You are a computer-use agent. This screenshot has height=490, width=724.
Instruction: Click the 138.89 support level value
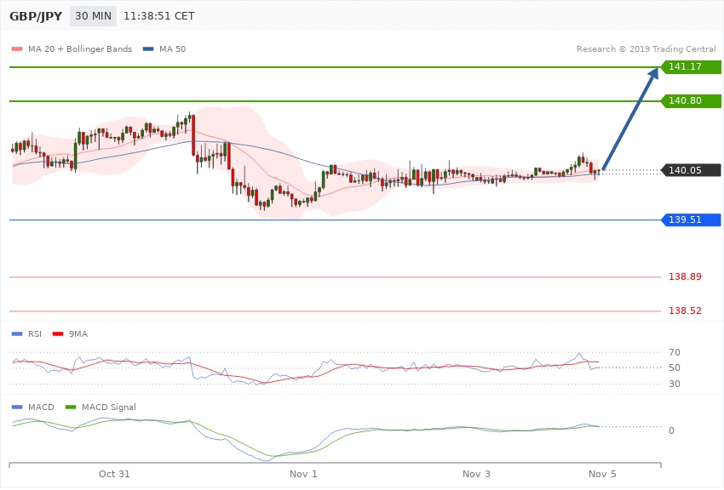coord(685,276)
